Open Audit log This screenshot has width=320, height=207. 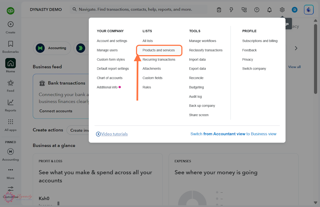pos(195,96)
